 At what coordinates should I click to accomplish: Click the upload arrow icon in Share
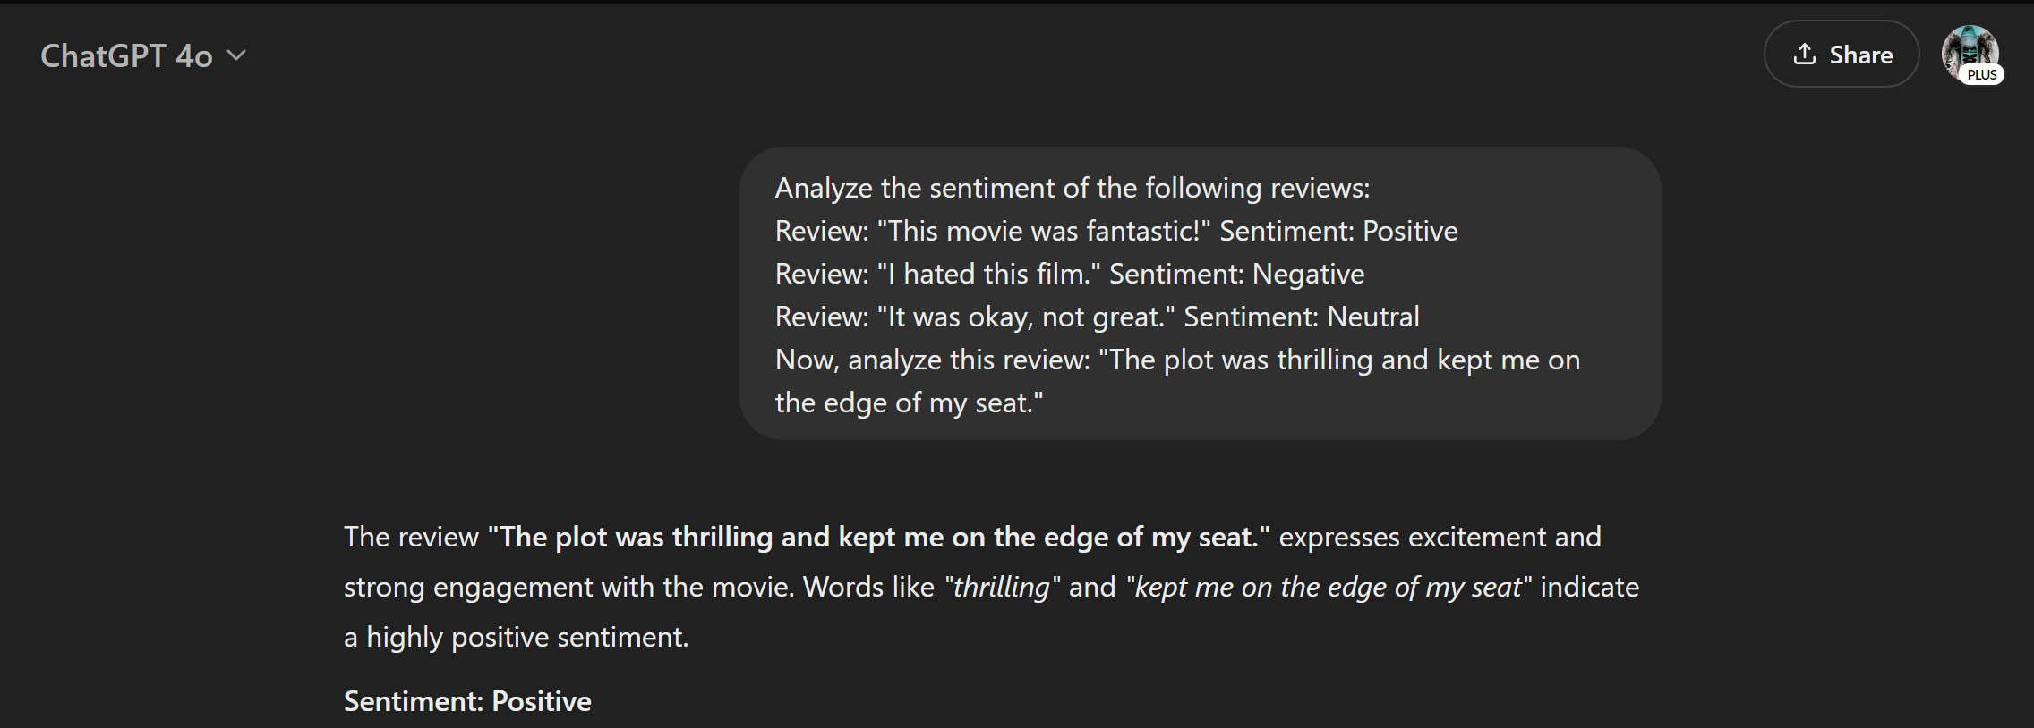pyautogui.click(x=1804, y=55)
